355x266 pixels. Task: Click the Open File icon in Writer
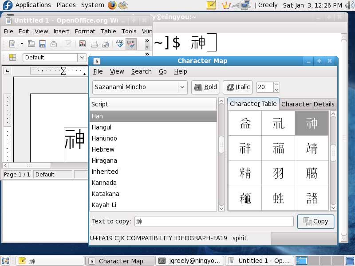click(32, 44)
